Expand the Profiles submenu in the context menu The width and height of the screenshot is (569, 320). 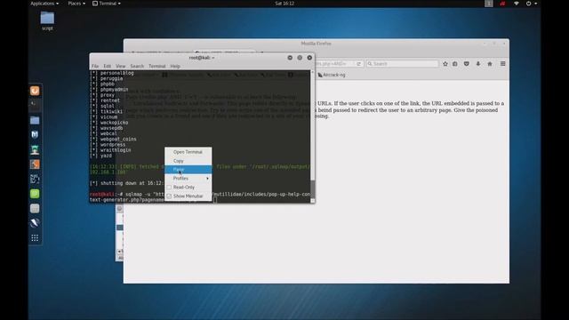click(188, 179)
